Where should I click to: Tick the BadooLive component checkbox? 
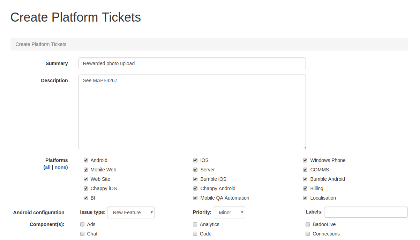308,224
